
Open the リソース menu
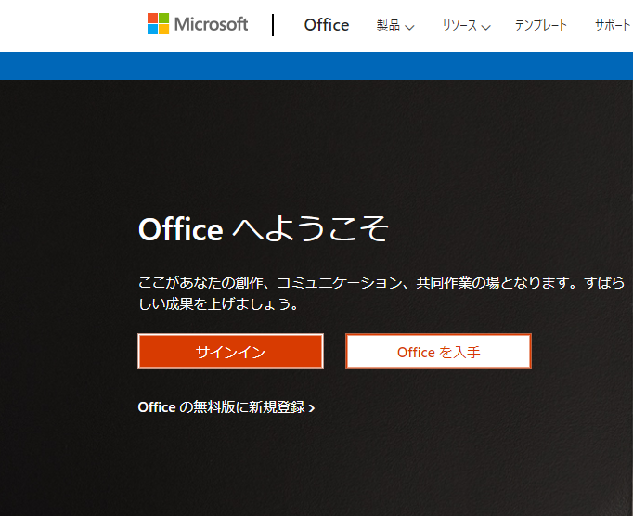[x=459, y=26]
